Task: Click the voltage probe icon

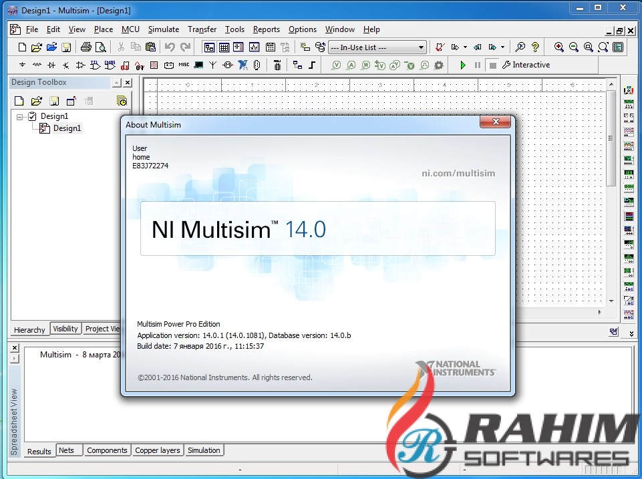Action: tap(336, 65)
